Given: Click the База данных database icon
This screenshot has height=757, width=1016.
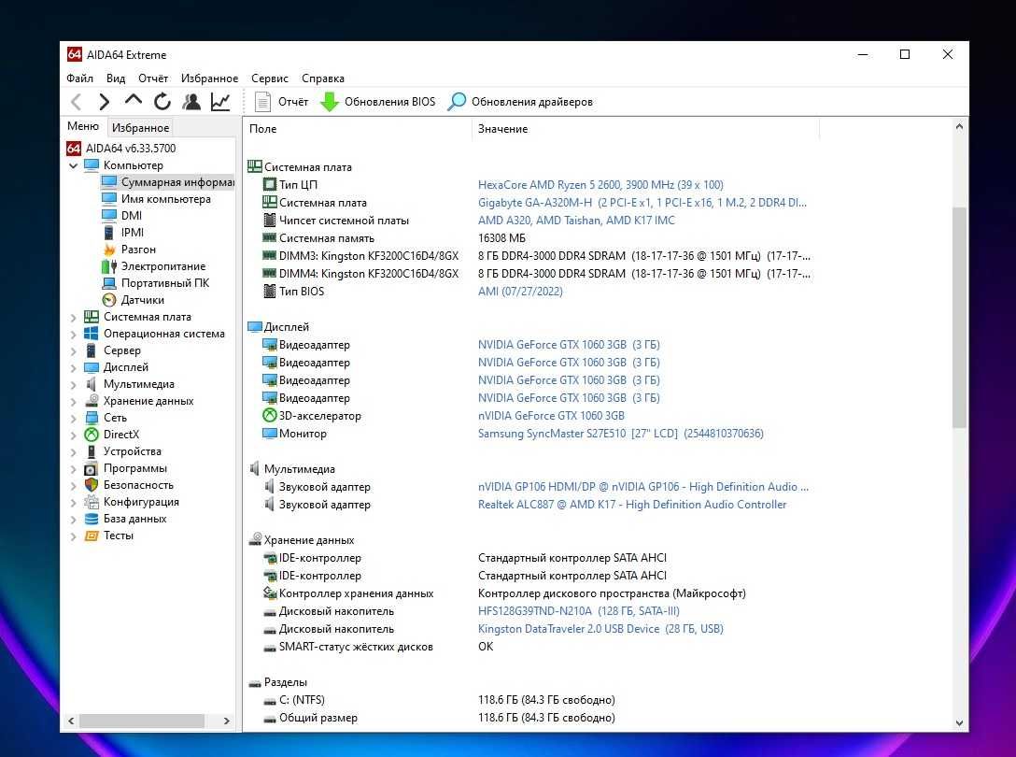Looking at the screenshot, I should pyautogui.click(x=92, y=519).
